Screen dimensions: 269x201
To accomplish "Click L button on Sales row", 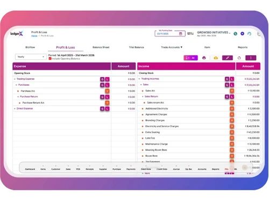I will 232,85.
